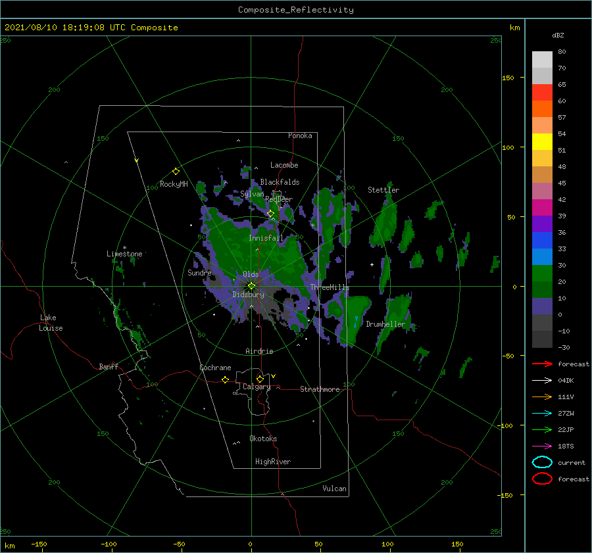Select the magenta 18TS arrow icon

coord(542,446)
